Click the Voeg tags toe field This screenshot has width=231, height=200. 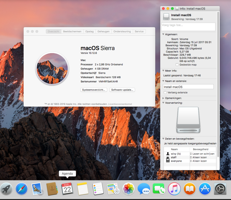click(188, 27)
